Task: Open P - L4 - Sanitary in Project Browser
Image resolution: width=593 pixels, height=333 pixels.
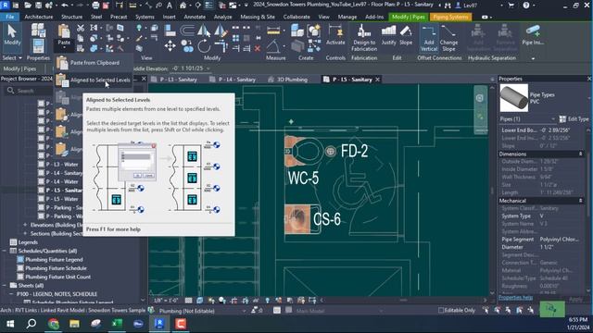Action: click(x=64, y=173)
